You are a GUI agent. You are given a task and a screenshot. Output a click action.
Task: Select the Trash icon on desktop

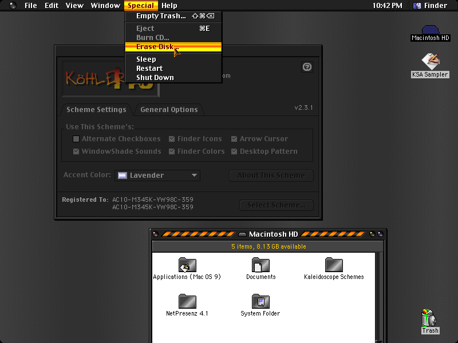tap(429, 318)
